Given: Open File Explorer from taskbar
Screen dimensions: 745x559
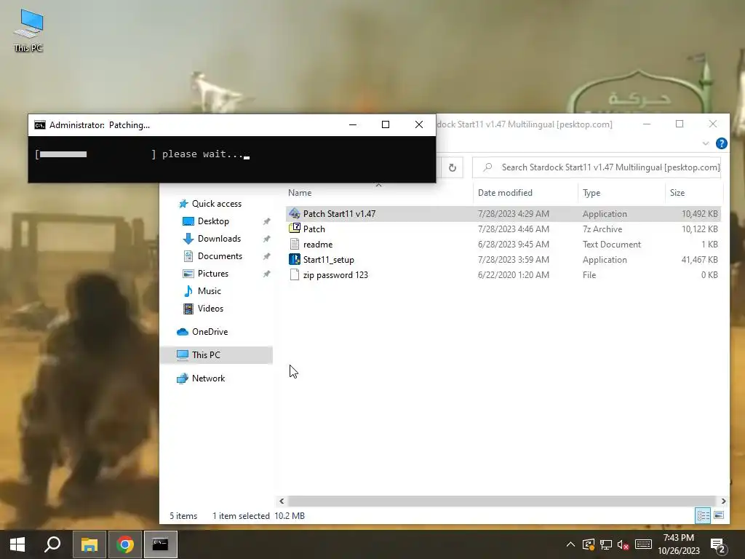Looking at the screenshot, I should [89, 544].
